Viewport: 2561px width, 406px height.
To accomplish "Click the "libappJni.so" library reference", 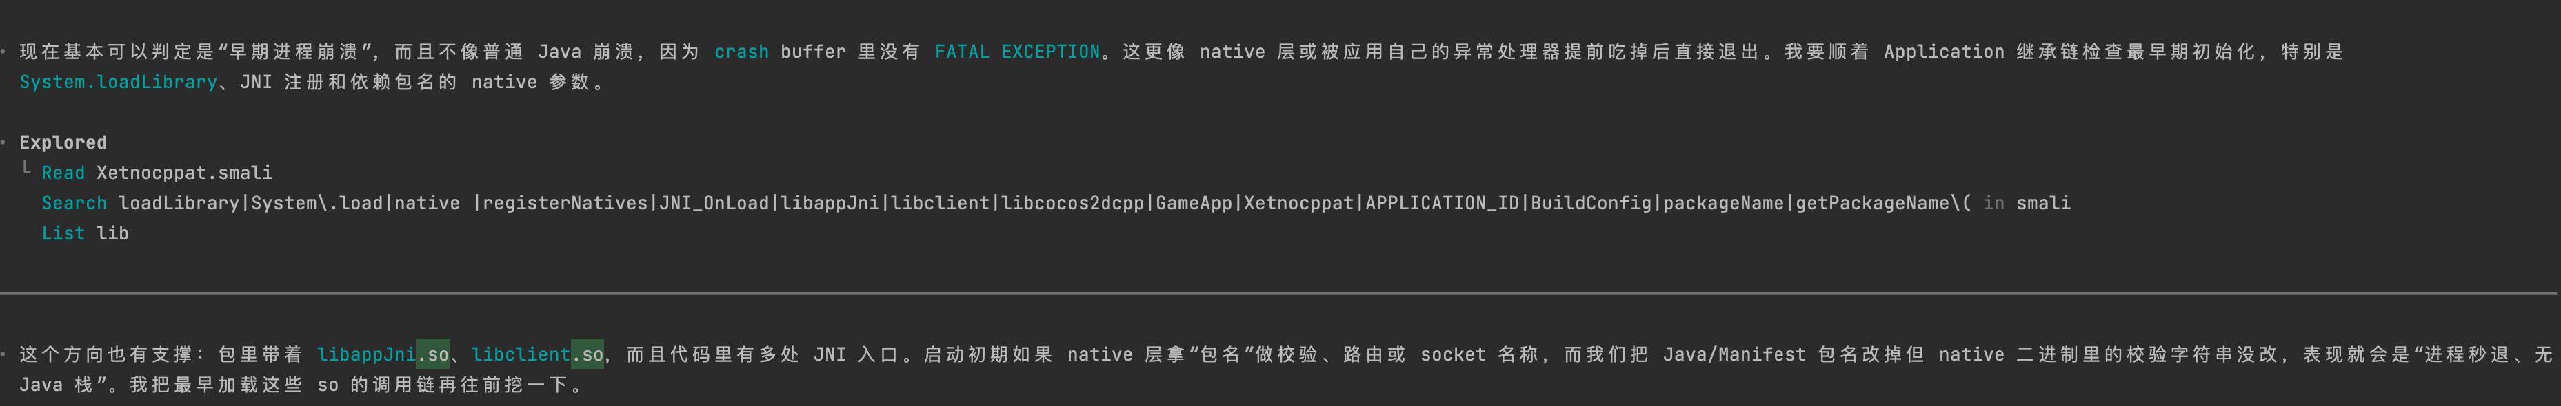I will point(383,354).
